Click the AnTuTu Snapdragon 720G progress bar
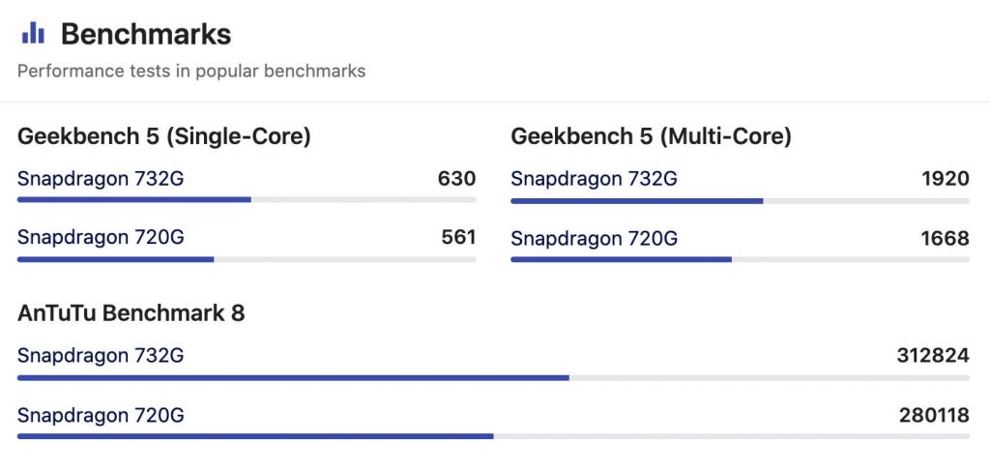 click(493, 436)
